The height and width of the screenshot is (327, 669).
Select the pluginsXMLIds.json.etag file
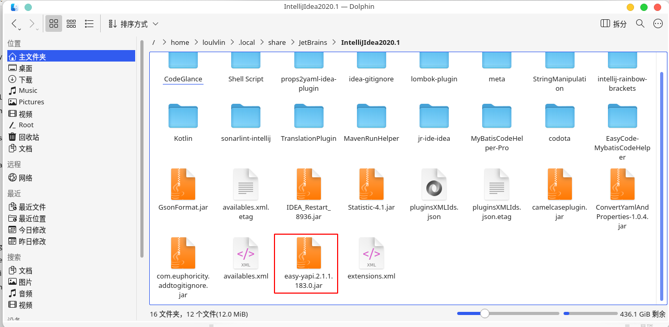[x=497, y=195]
